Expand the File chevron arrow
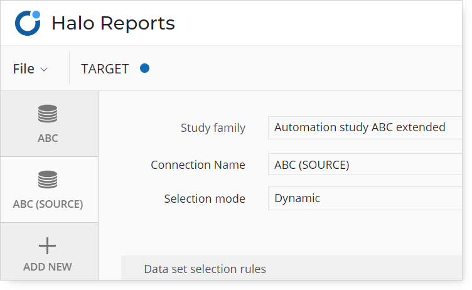The height and width of the screenshot is (290, 472). point(44,70)
